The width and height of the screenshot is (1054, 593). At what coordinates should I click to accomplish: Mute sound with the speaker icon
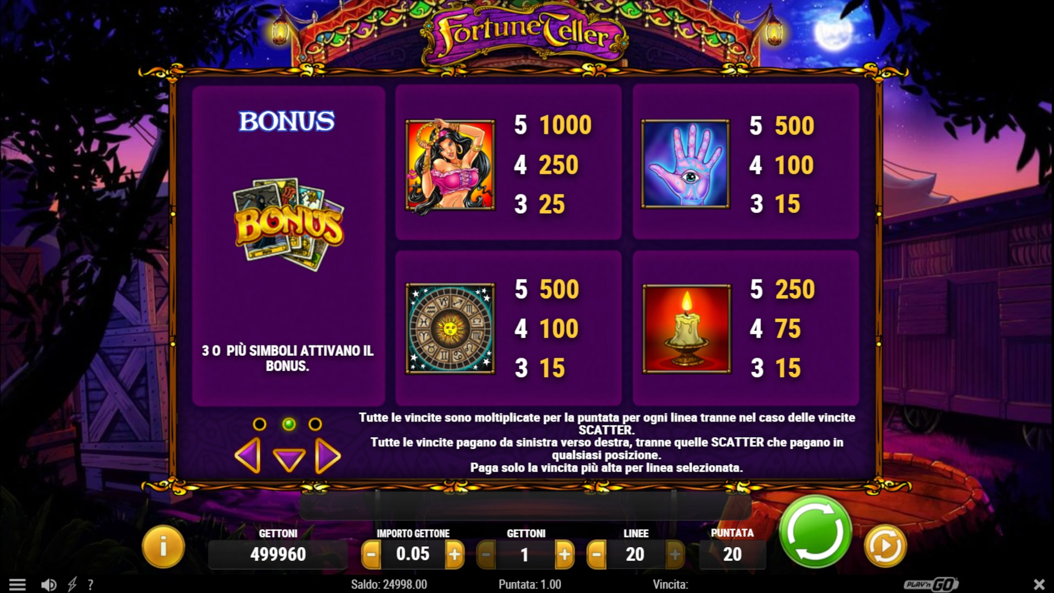(48, 585)
